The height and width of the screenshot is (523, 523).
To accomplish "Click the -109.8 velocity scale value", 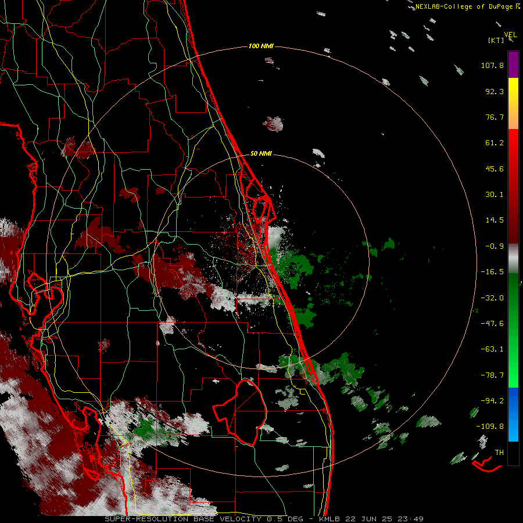I will (490, 427).
